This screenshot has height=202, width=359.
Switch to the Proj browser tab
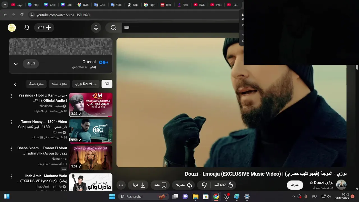tap(34, 5)
